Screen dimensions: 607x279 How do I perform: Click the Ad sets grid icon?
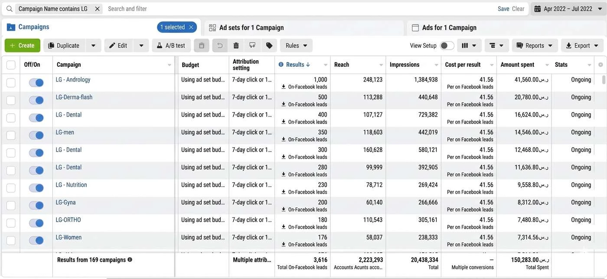tap(212, 28)
